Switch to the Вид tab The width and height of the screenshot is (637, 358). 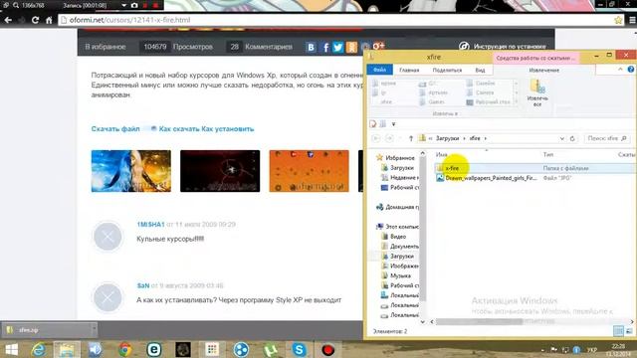coord(480,70)
